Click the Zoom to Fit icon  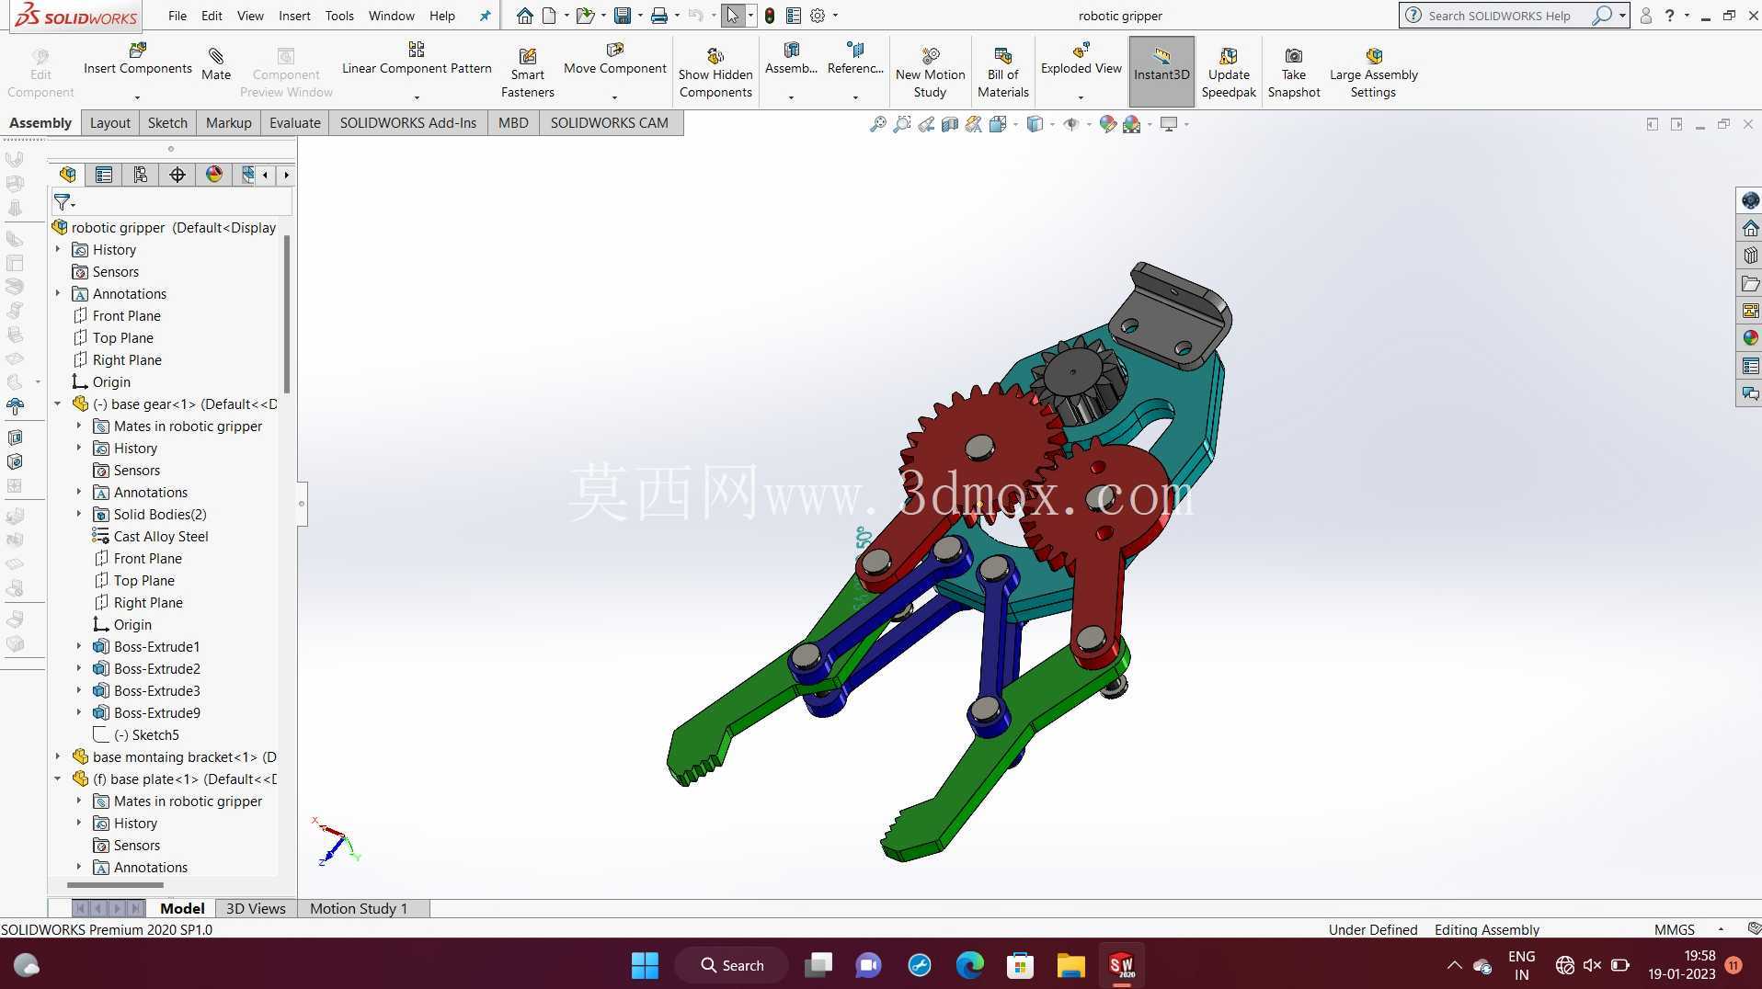pos(878,124)
